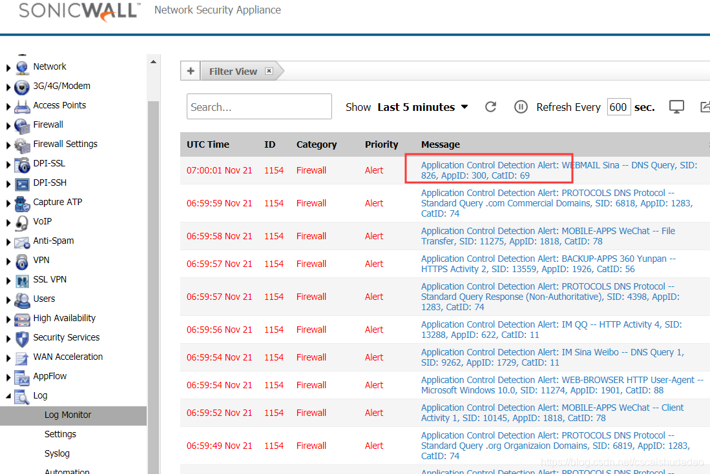Click the DPI-SSL icon
Viewport: 710px width, 474px height.
(22, 164)
